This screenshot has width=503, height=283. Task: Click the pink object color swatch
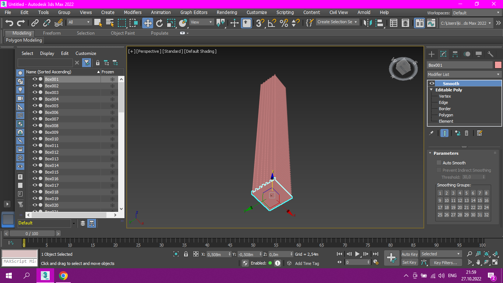click(x=498, y=65)
